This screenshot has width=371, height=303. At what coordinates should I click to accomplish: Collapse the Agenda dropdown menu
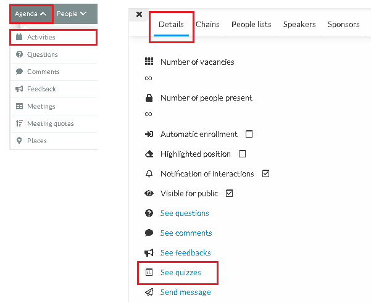point(31,14)
